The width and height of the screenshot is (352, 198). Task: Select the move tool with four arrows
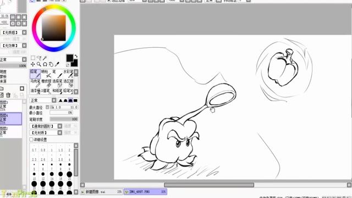pos(33,64)
